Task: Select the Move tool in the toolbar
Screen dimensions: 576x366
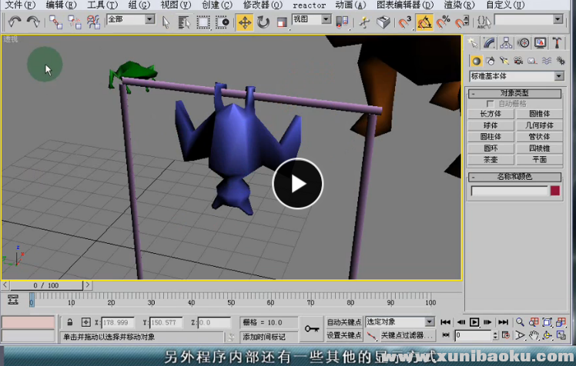Action: [244, 22]
